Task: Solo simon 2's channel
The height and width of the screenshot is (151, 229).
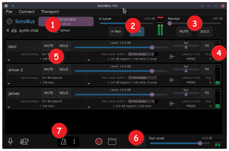Action: 64,69
